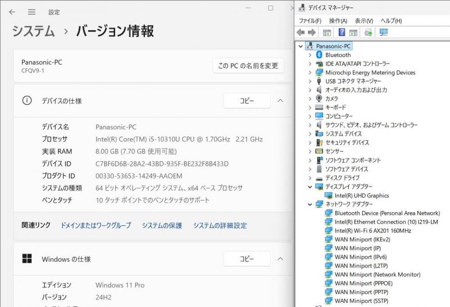Click the disk drives category icon
The height and width of the screenshot is (307, 450).
click(319, 178)
